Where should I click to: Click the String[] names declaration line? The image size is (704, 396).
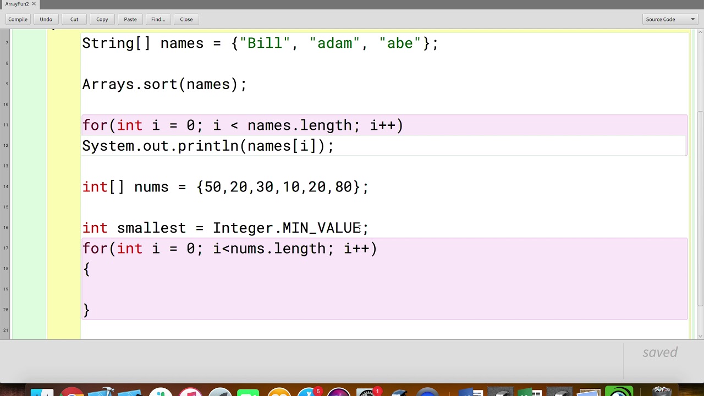[x=260, y=43]
